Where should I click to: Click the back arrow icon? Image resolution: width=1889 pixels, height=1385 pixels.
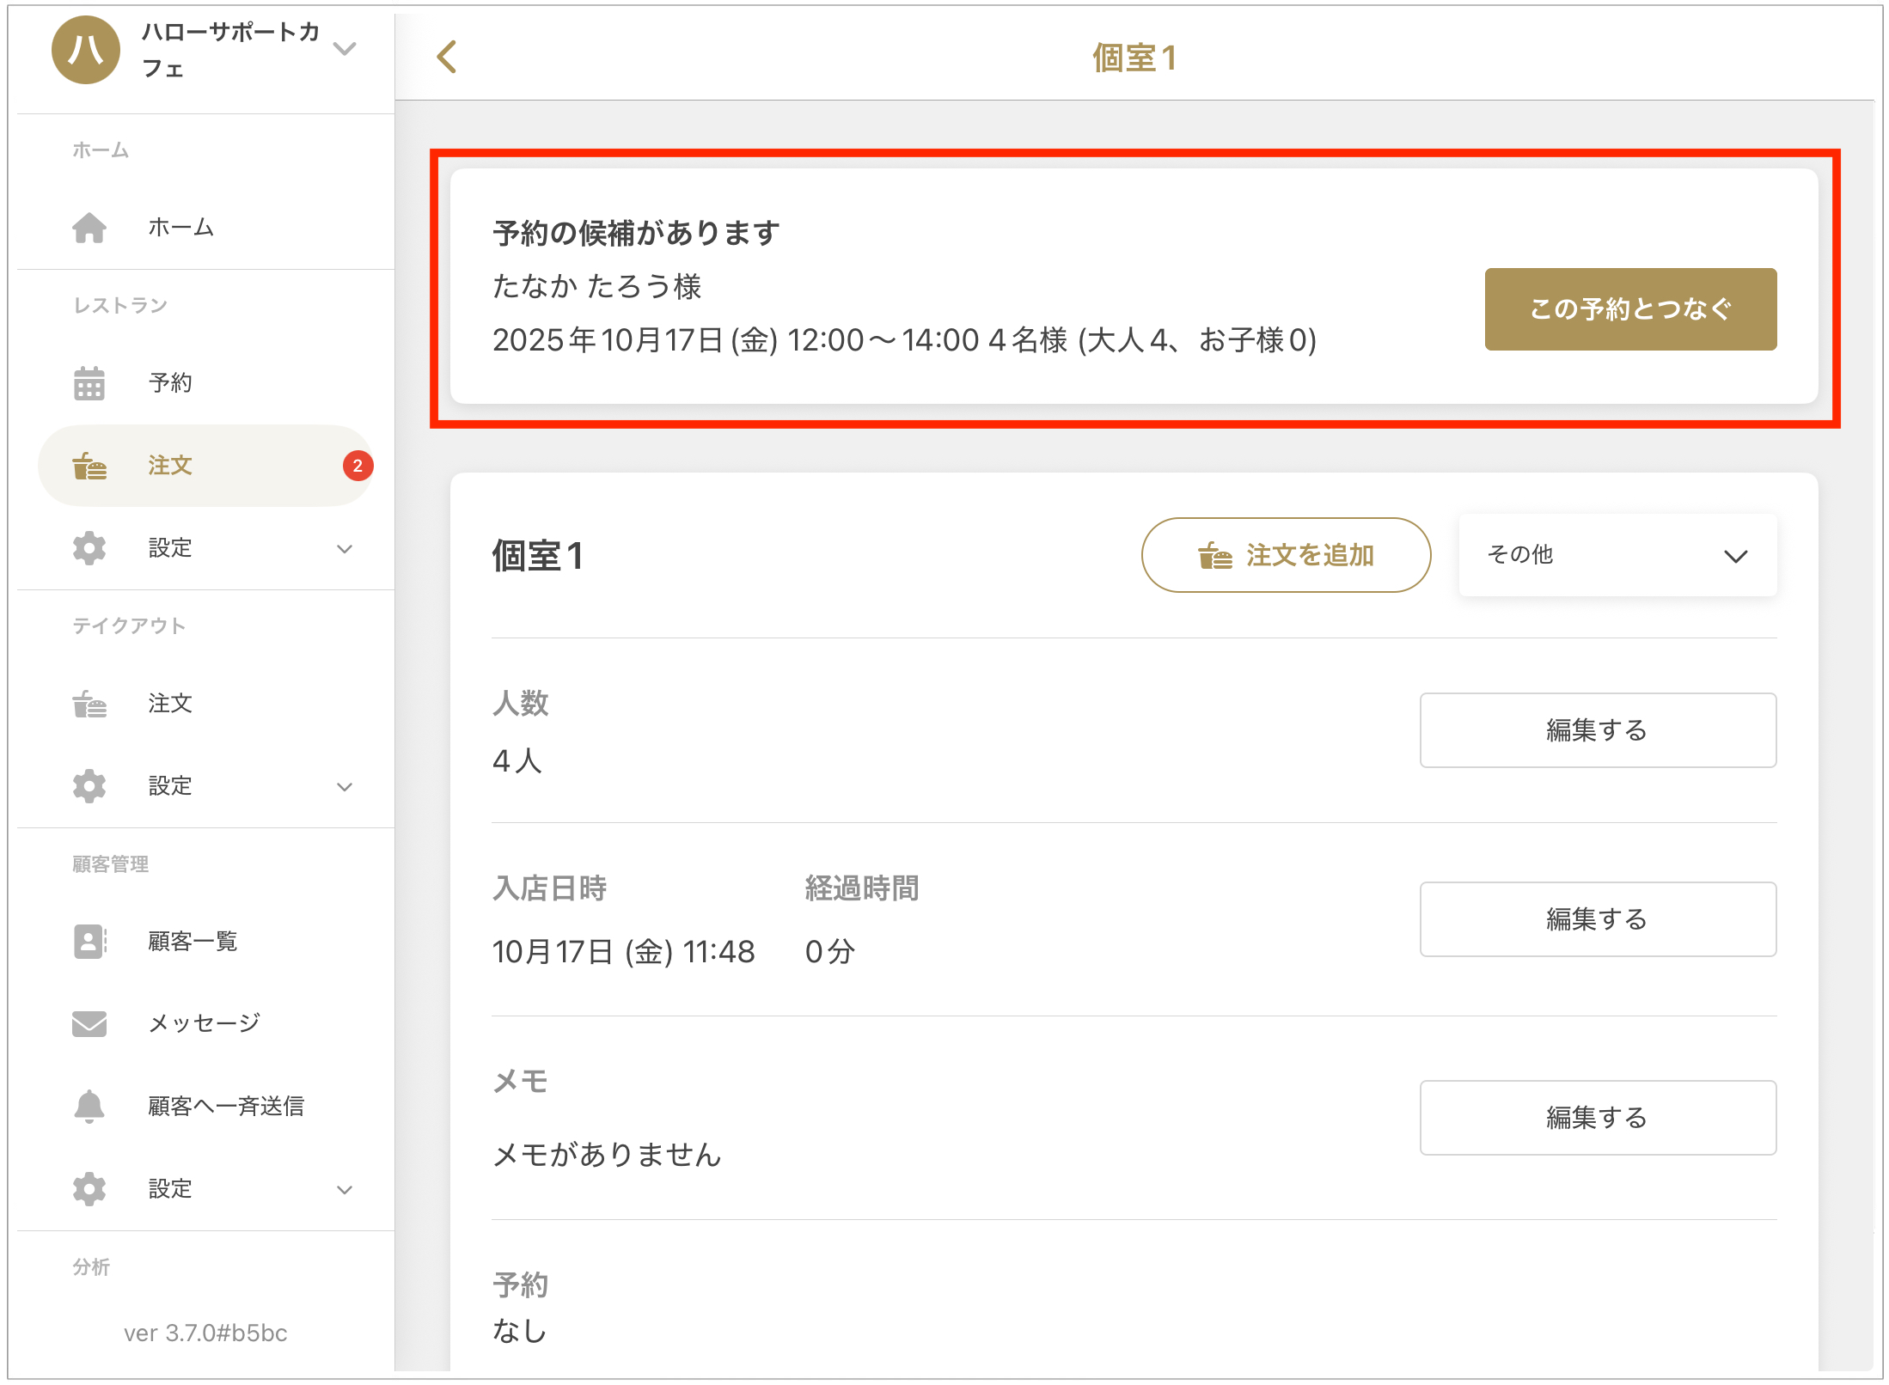pyautogui.click(x=446, y=58)
